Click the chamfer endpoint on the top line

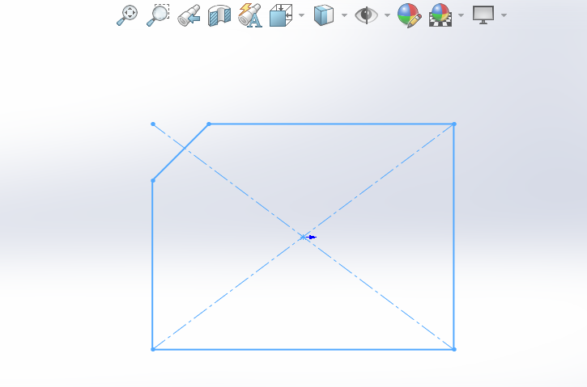[x=209, y=124]
